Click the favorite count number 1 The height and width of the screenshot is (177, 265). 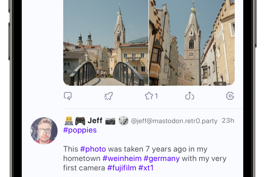pyautogui.click(x=156, y=96)
